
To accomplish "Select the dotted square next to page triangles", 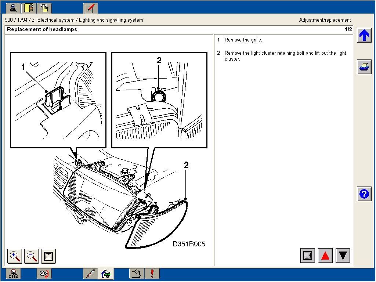I will pos(307,256).
